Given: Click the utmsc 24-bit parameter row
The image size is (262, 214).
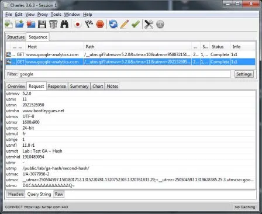Looking at the screenshot, I should coord(130,128).
